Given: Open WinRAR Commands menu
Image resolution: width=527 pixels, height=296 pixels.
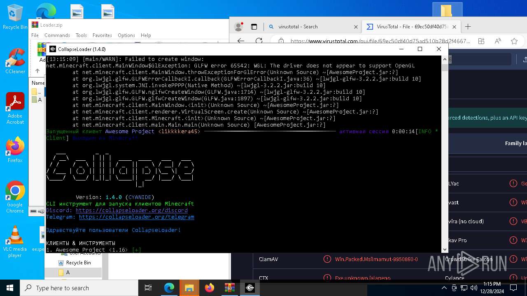Looking at the screenshot, I should tap(57, 35).
